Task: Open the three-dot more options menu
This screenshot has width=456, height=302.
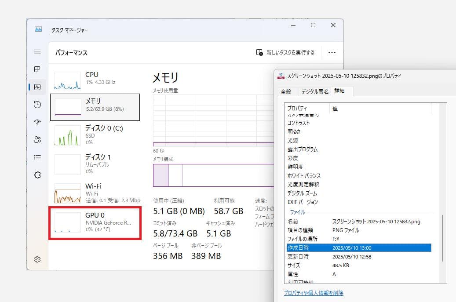Action: [332, 53]
